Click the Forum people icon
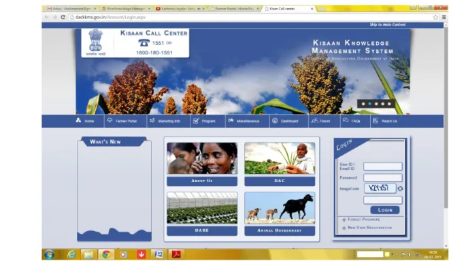The height and width of the screenshot is (261, 451). click(315, 120)
